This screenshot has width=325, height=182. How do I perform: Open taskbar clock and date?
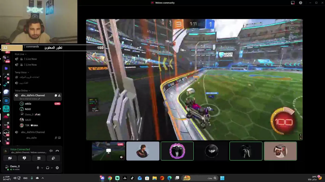[x=7, y=178]
